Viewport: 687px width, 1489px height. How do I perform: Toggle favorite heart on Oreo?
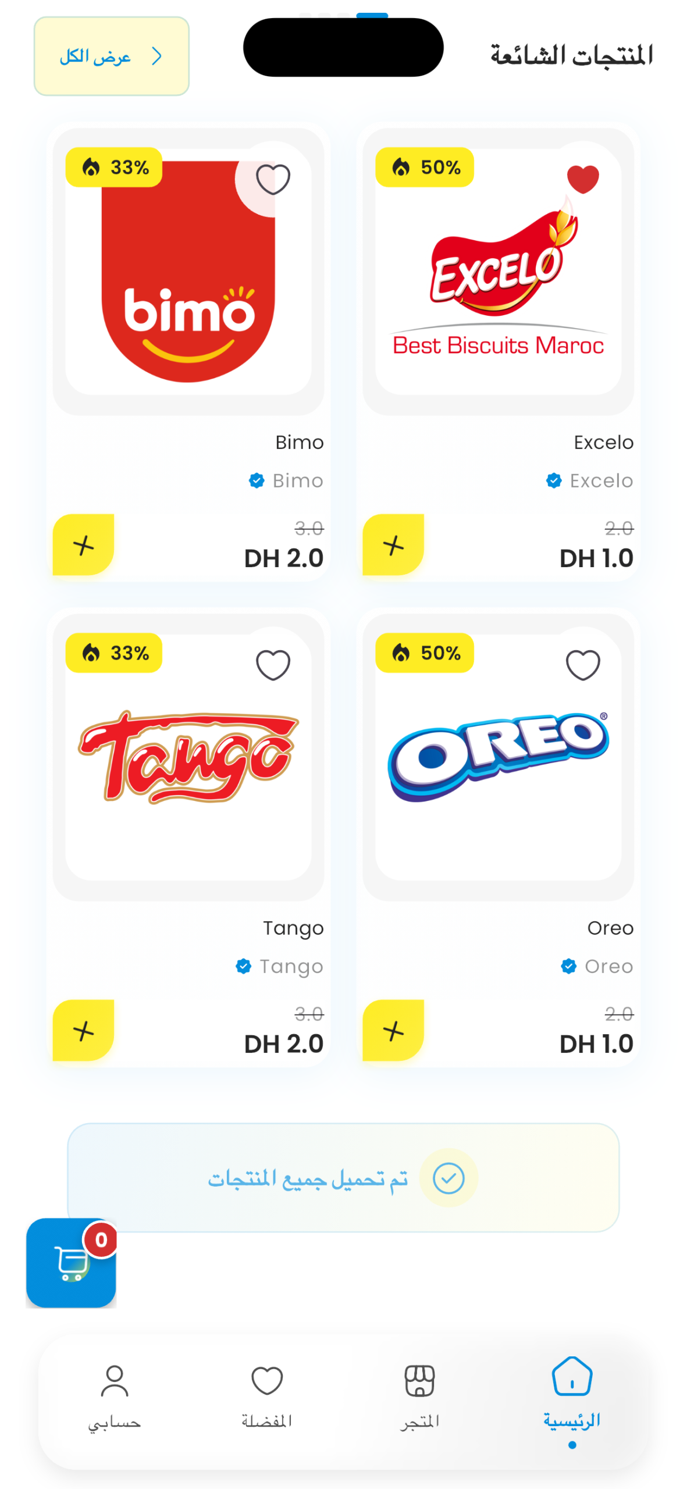tap(583, 665)
